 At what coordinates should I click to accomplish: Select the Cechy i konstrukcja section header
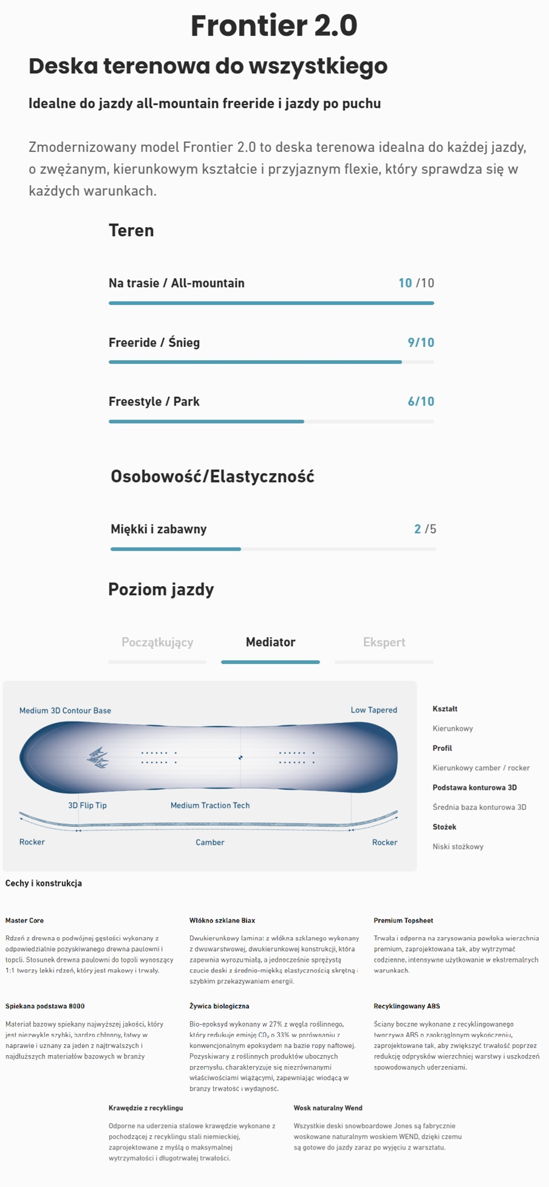[43, 884]
